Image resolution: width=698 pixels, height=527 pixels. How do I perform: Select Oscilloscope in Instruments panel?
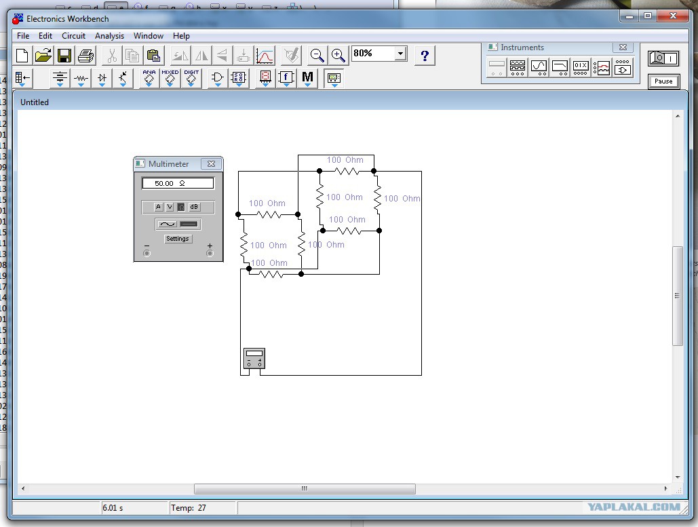coord(539,68)
